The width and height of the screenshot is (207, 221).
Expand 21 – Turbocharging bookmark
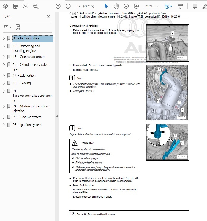(x=4, y=91)
